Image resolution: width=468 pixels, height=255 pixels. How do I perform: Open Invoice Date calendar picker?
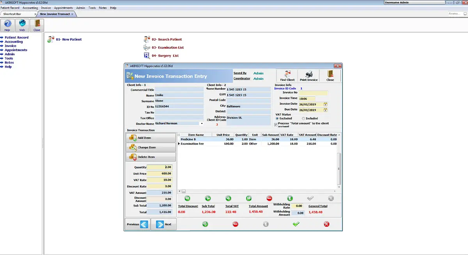326,104
